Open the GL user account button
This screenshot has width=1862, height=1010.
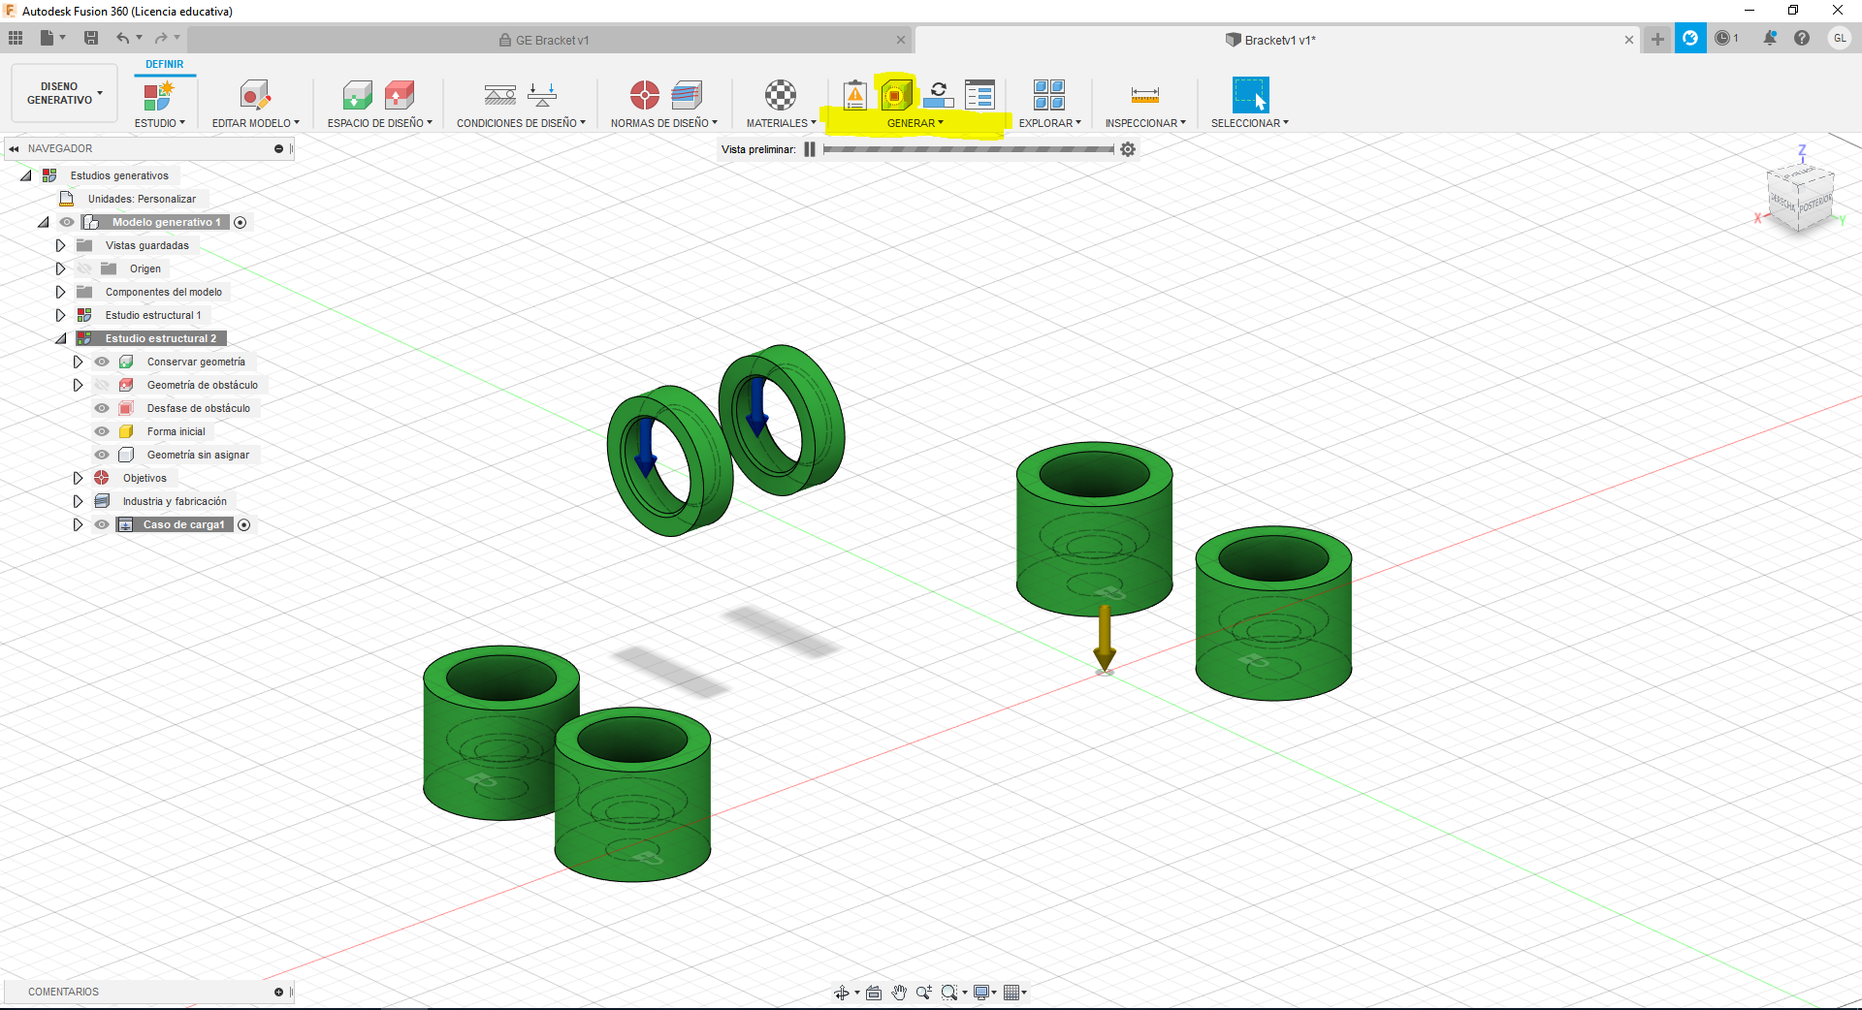(x=1840, y=38)
